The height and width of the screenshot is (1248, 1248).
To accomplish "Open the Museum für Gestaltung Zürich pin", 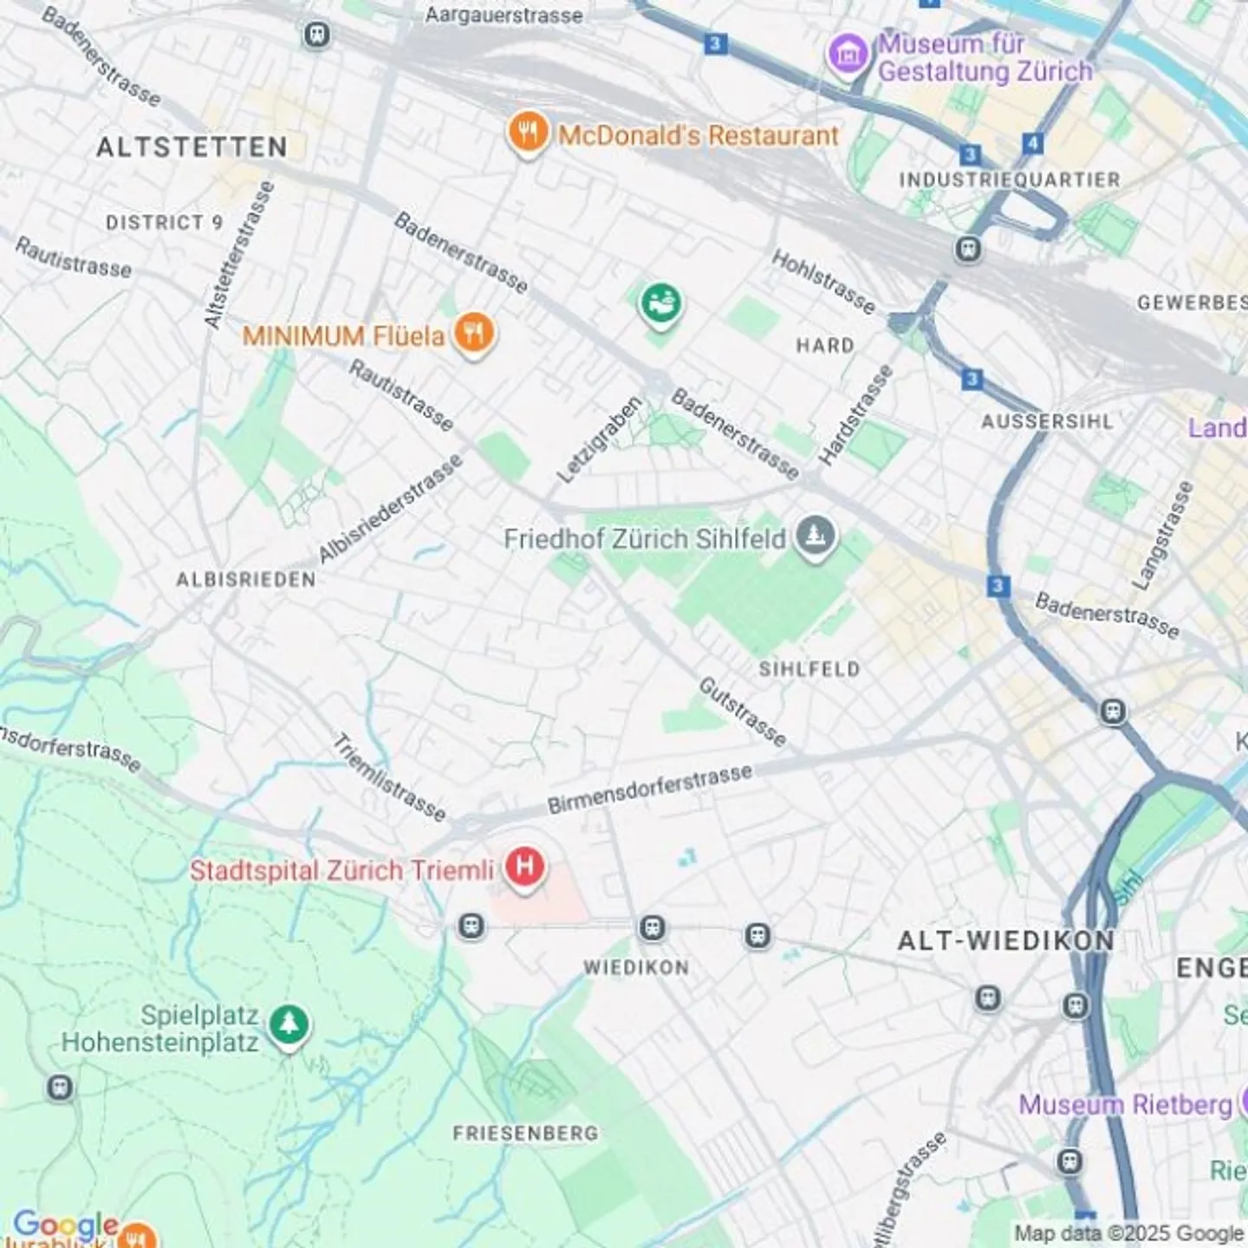I will (848, 55).
